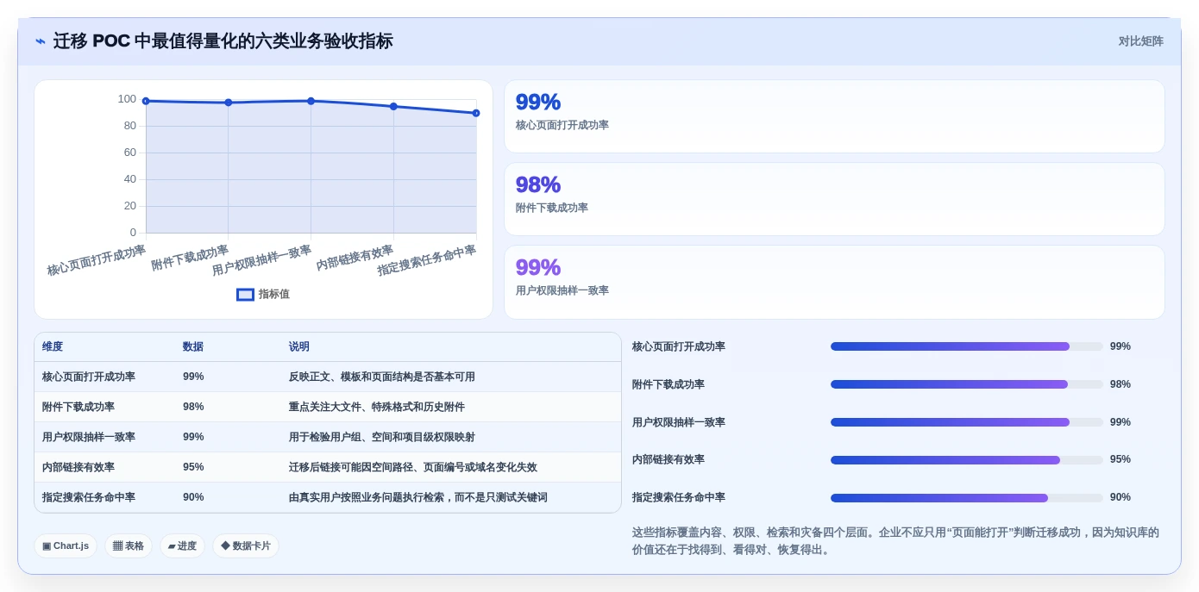Open the 99% 用户权限抽样一致率 data card
This screenshot has height=592, width=1199.
click(834, 282)
